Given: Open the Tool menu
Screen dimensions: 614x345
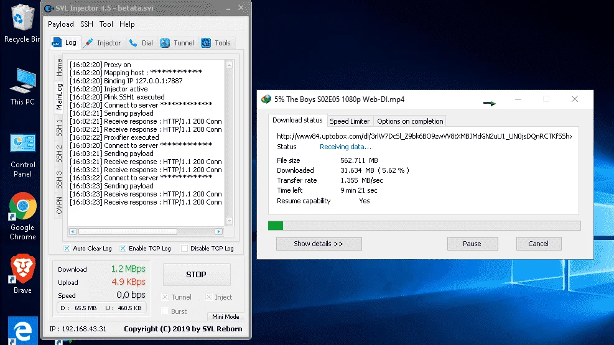Looking at the screenshot, I should tap(106, 24).
